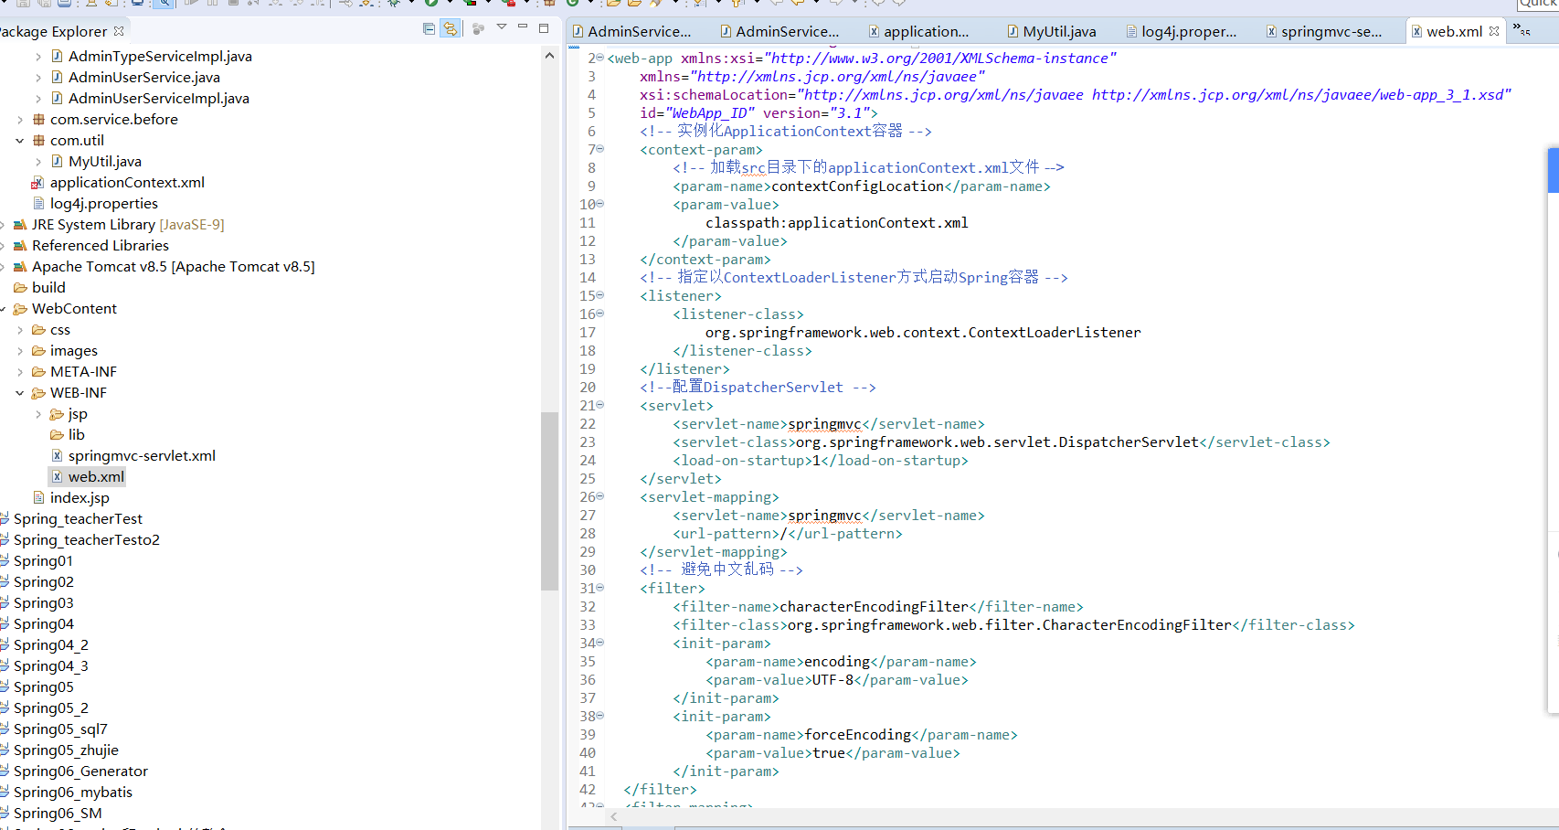Switch to the springmvc-se... editor tab
1559x830 pixels.
coord(1324,31)
